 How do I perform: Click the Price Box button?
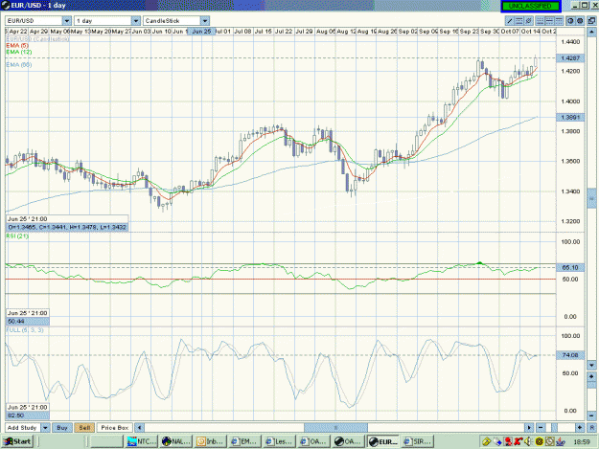(x=115, y=428)
